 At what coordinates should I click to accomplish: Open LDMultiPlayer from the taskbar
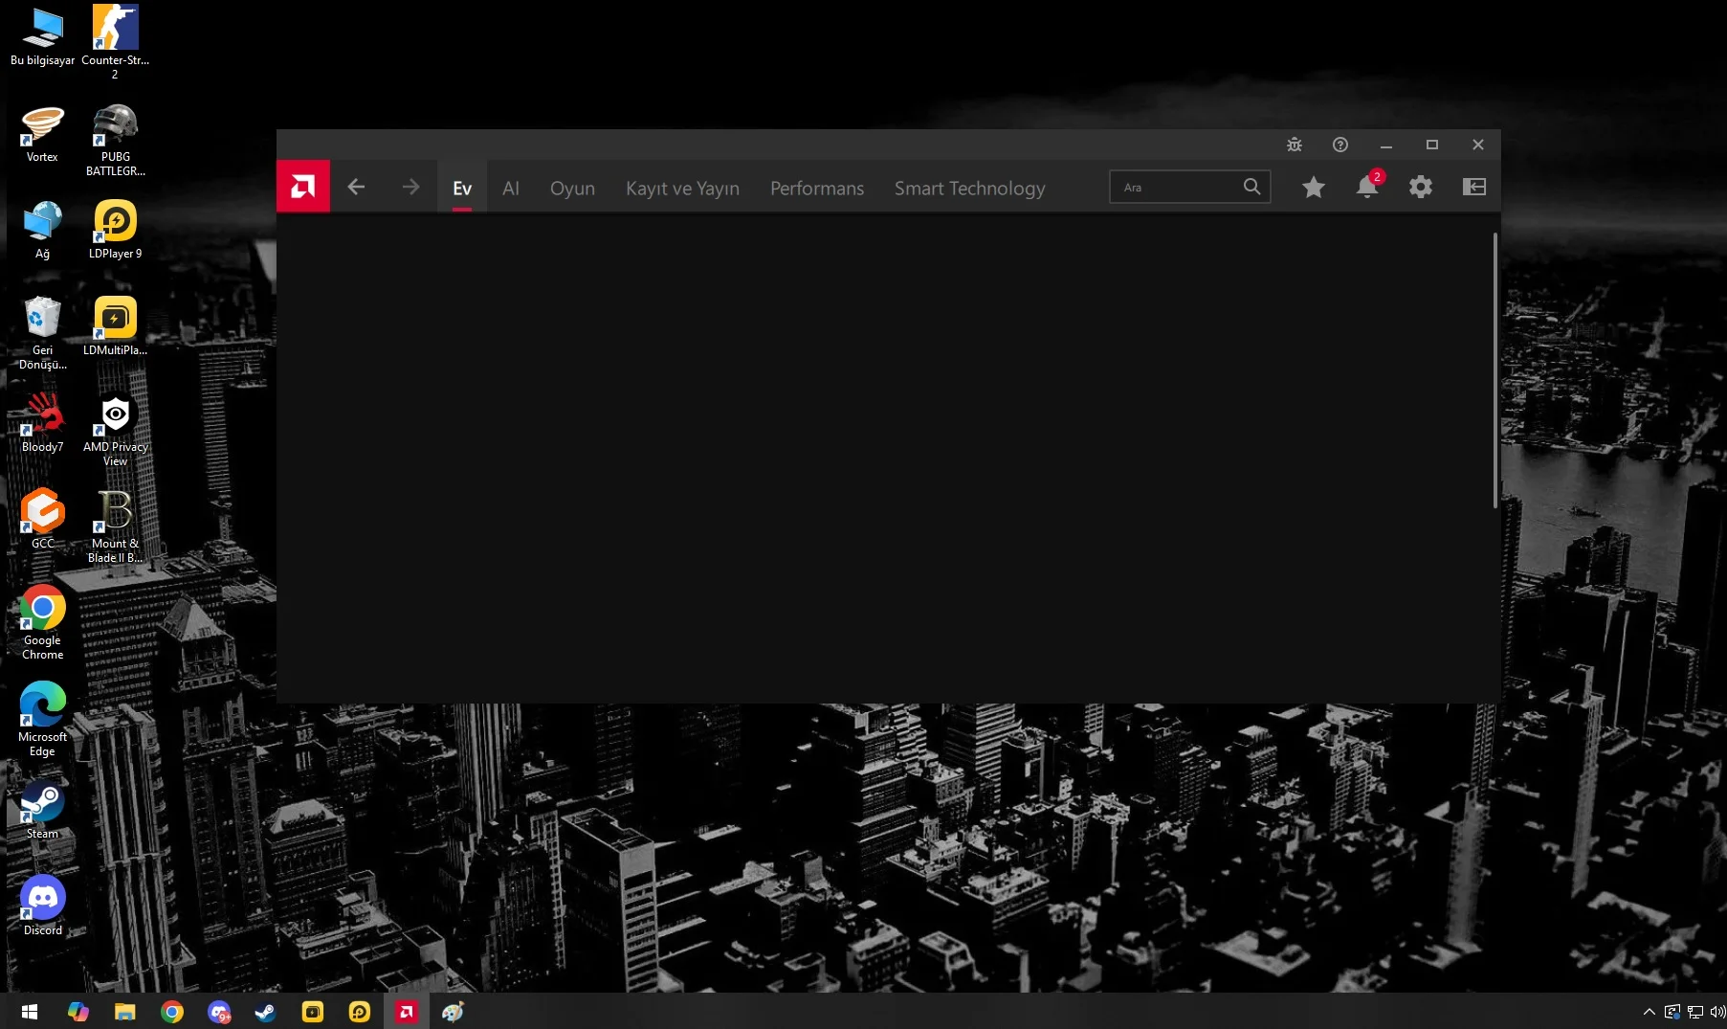(313, 1012)
